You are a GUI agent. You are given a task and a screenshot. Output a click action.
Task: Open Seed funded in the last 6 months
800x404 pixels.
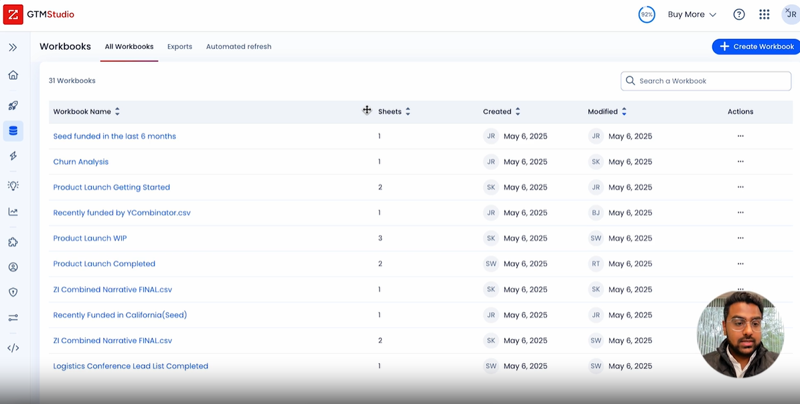point(114,137)
